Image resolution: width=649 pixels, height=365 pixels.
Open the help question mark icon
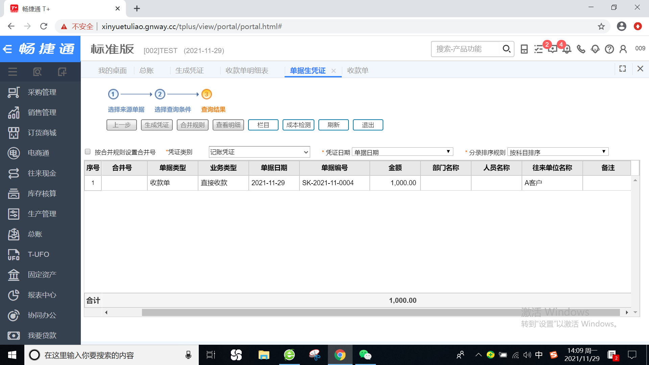click(609, 49)
